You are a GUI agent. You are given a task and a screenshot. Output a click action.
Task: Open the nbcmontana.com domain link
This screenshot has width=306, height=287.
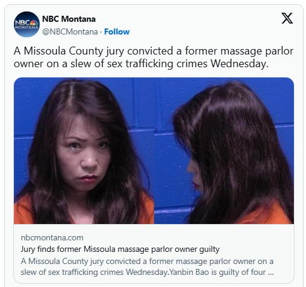(x=52, y=237)
